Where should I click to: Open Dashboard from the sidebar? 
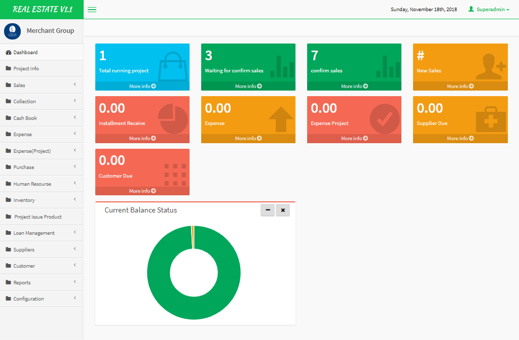point(25,52)
